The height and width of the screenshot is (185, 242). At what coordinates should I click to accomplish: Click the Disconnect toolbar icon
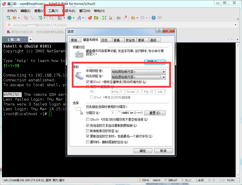click(x=26, y=18)
